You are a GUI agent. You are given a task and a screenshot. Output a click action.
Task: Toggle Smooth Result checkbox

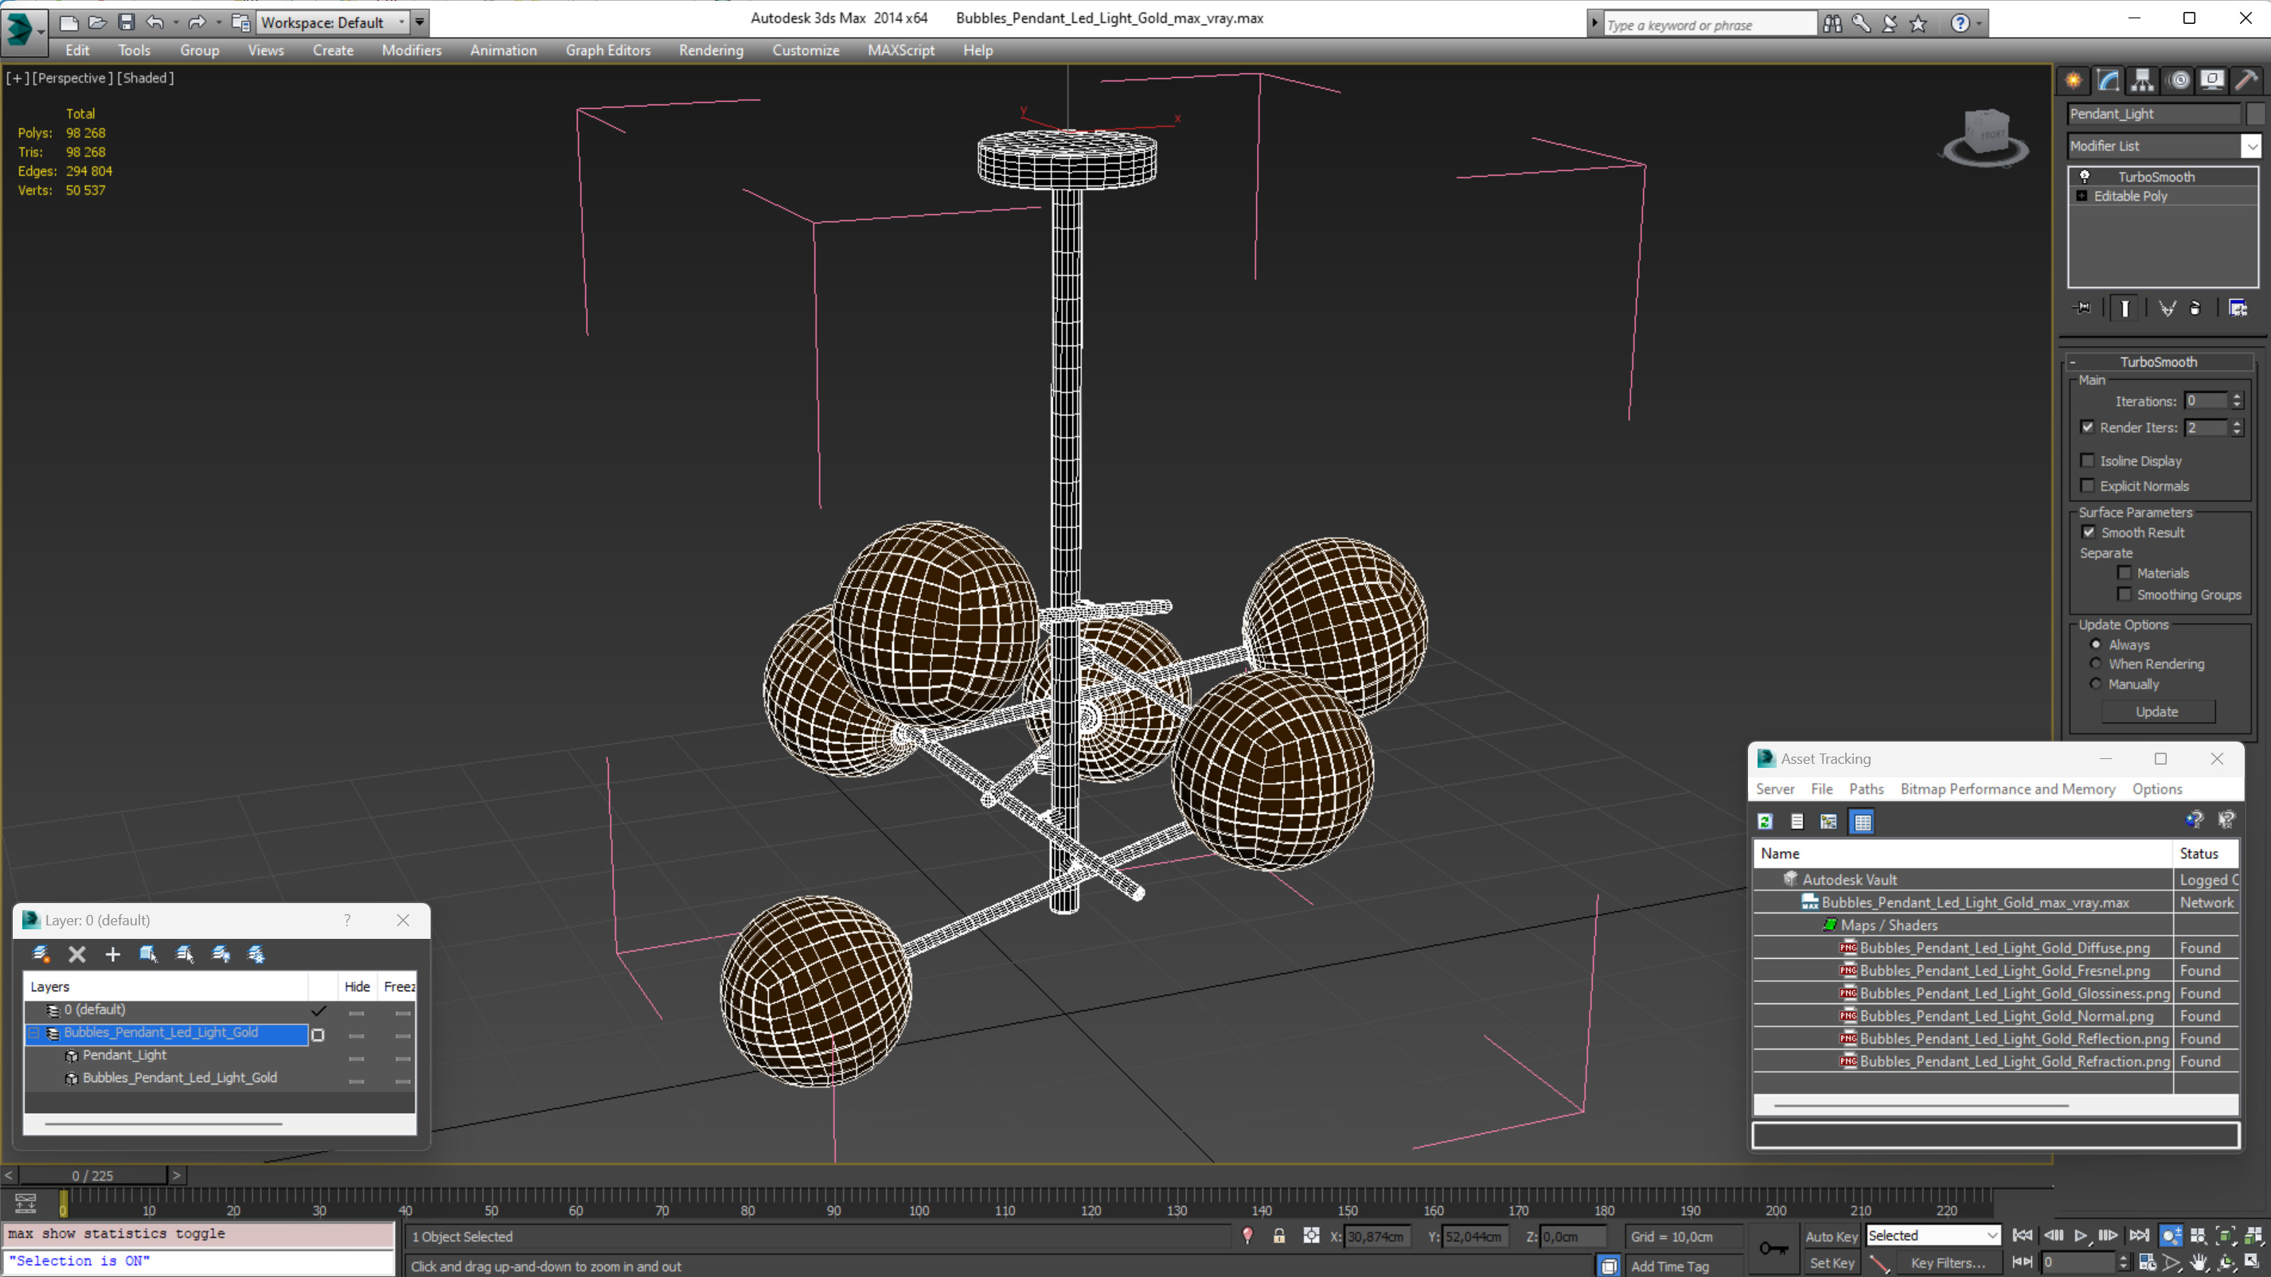2089,532
